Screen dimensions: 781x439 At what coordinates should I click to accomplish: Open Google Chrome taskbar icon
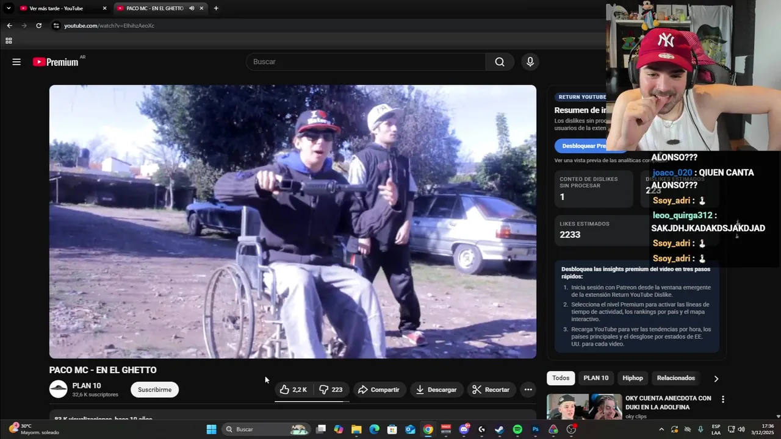pos(428,429)
